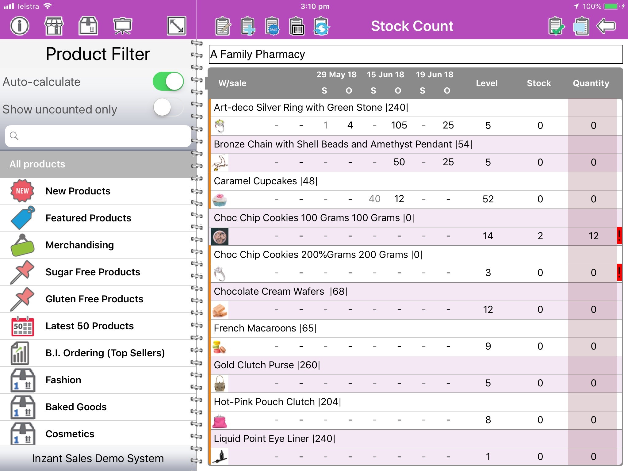This screenshot has width=628, height=471.
Task: Open the Latest 50 Products filter
Action: (x=90, y=326)
